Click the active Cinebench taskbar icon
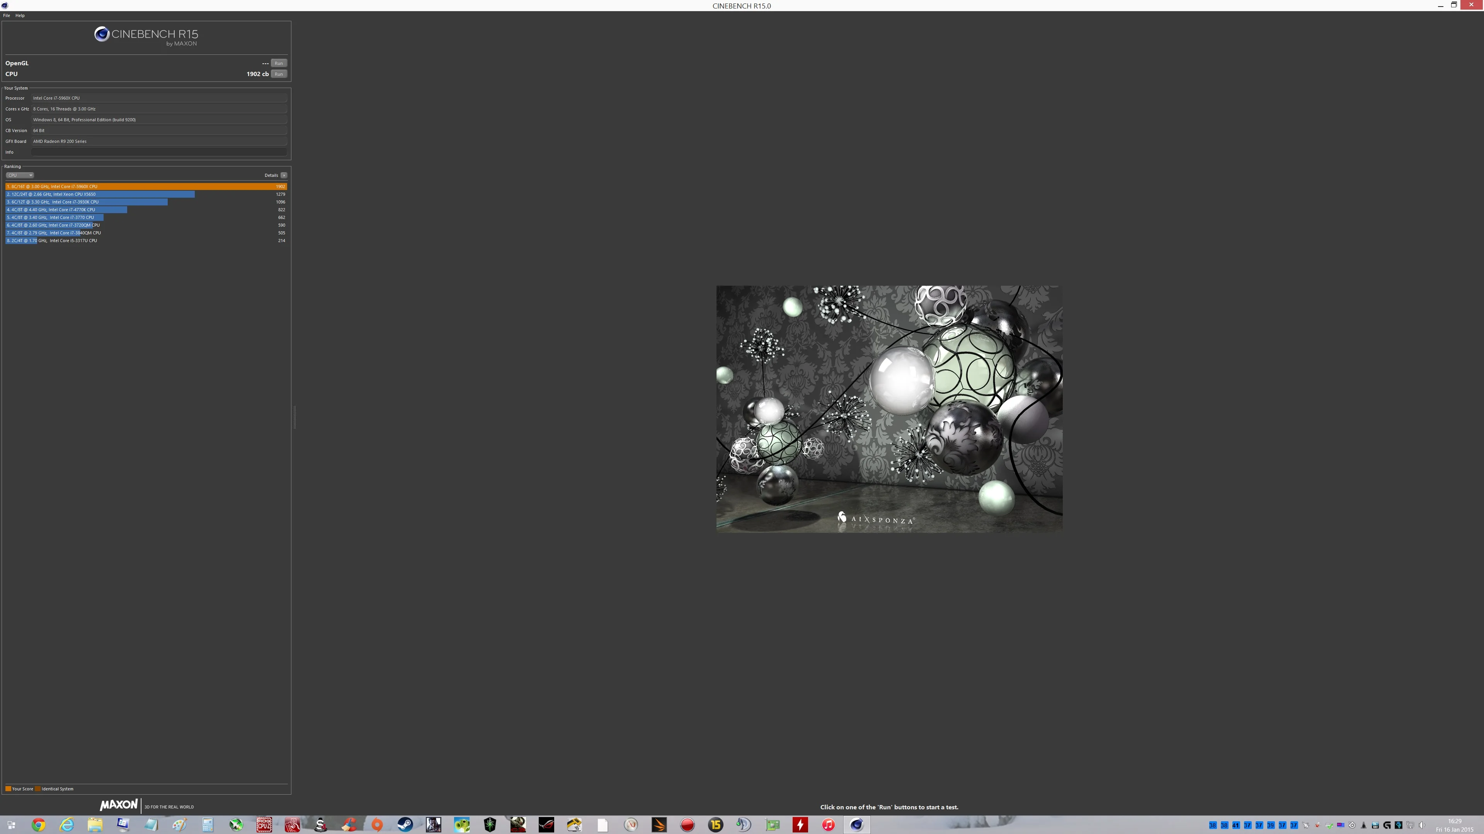This screenshot has height=834, width=1484. click(857, 825)
